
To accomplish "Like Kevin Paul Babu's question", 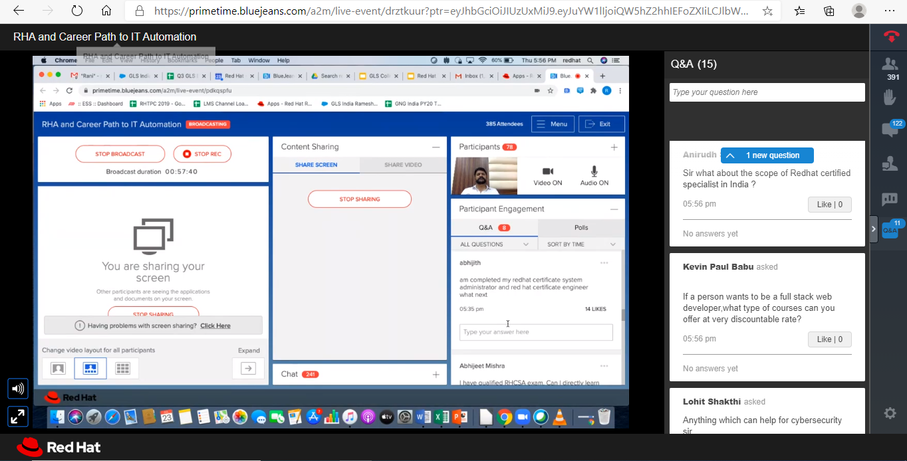I will tap(829, 339).
